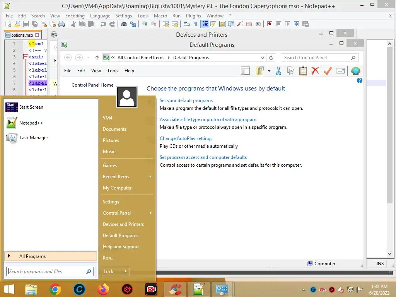Click Search programs and files box
This screenshot has width=396, height=297.
(50, 271)
